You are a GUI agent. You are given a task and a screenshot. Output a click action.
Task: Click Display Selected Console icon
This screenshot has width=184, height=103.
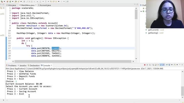[169, 65]
